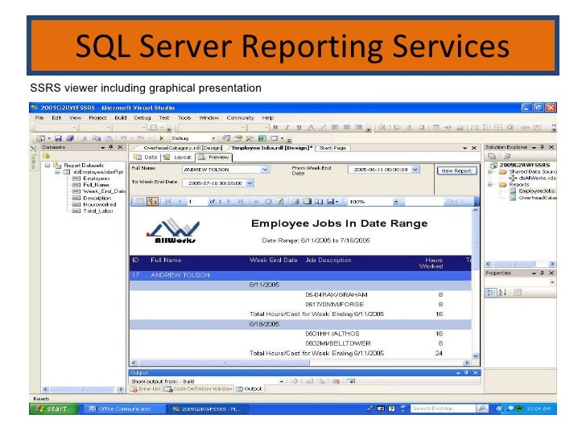This screenshot has width=586, height=439.
Task: Click the Code Definition Window tab
Action: click(199, 389)
